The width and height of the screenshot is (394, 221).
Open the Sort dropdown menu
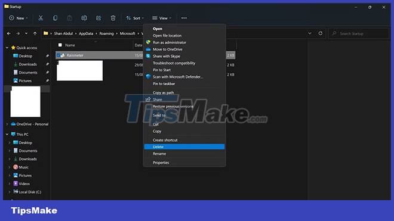[x=135, y=18]
